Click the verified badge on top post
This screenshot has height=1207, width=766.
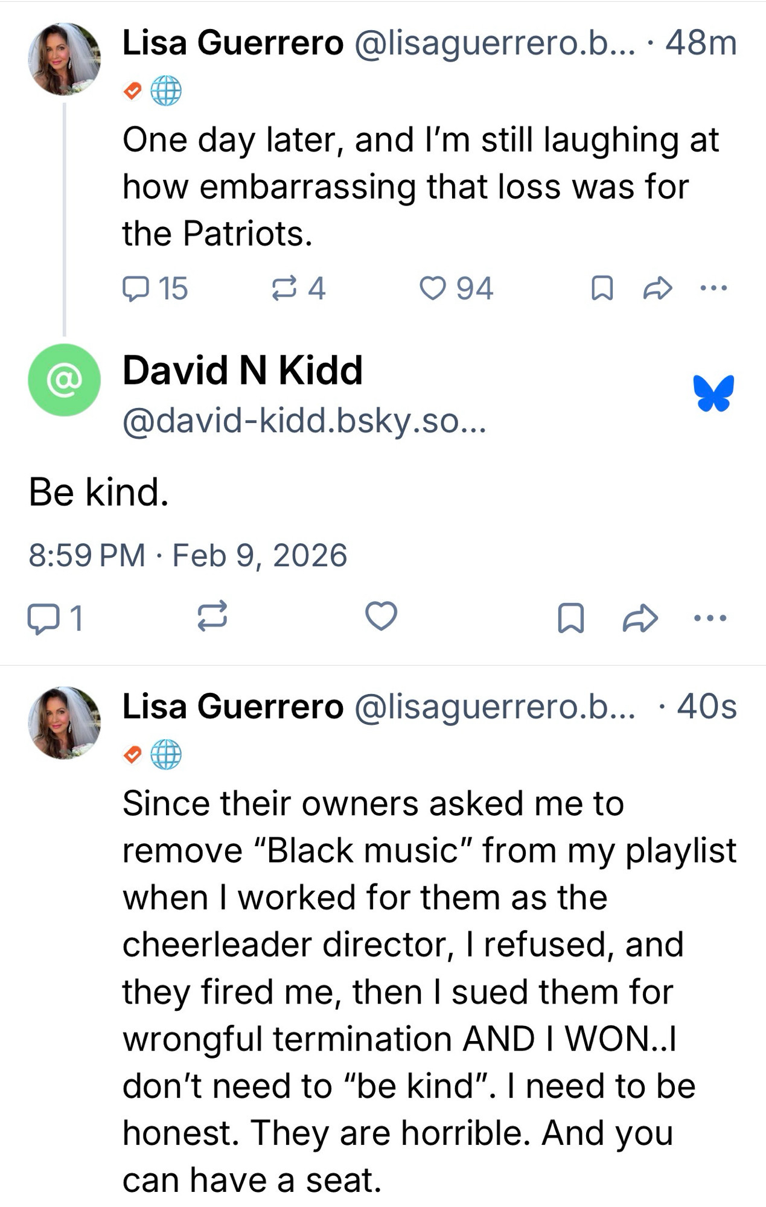click(x=132, y=91)
